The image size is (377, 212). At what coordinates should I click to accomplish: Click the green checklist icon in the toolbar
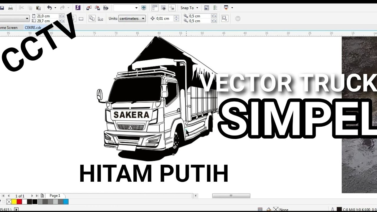(215, 8)
